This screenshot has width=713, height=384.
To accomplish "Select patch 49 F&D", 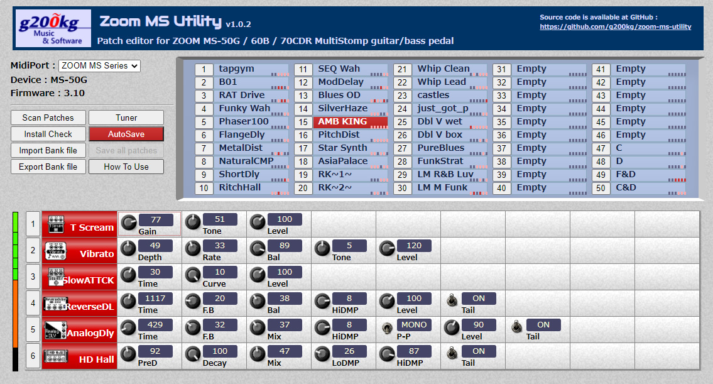I will [x=648, y=175].
